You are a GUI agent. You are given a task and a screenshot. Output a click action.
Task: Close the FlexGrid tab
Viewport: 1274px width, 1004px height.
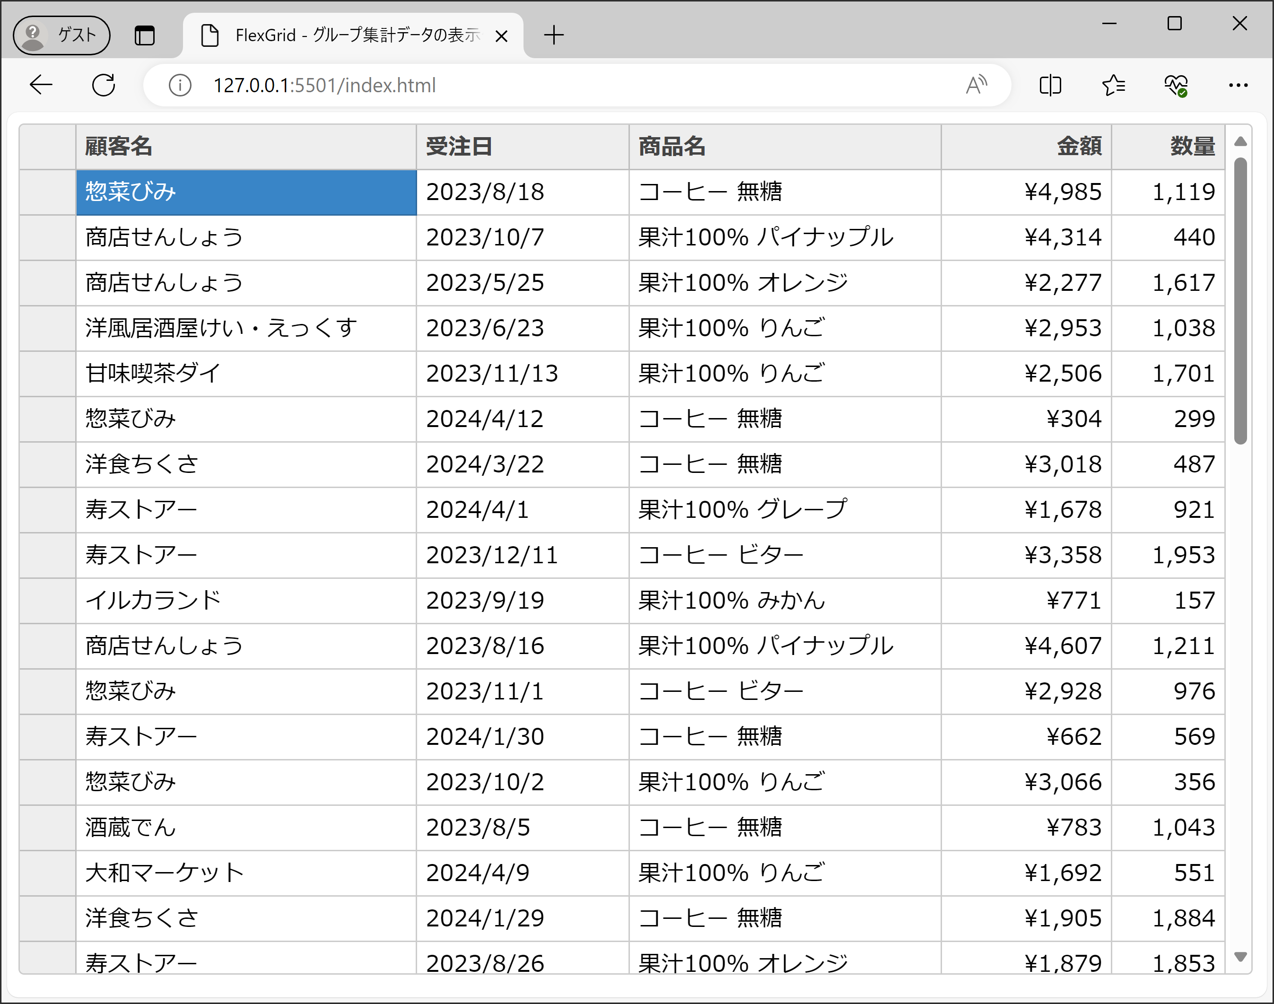tap(501, 36)
